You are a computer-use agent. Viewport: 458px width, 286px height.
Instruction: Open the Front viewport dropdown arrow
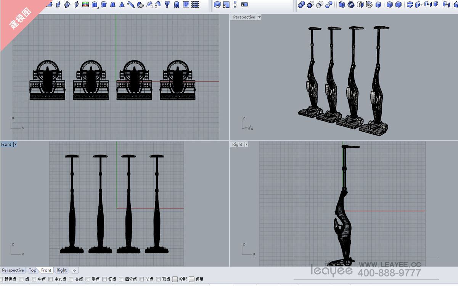click(x=15, y=145)
